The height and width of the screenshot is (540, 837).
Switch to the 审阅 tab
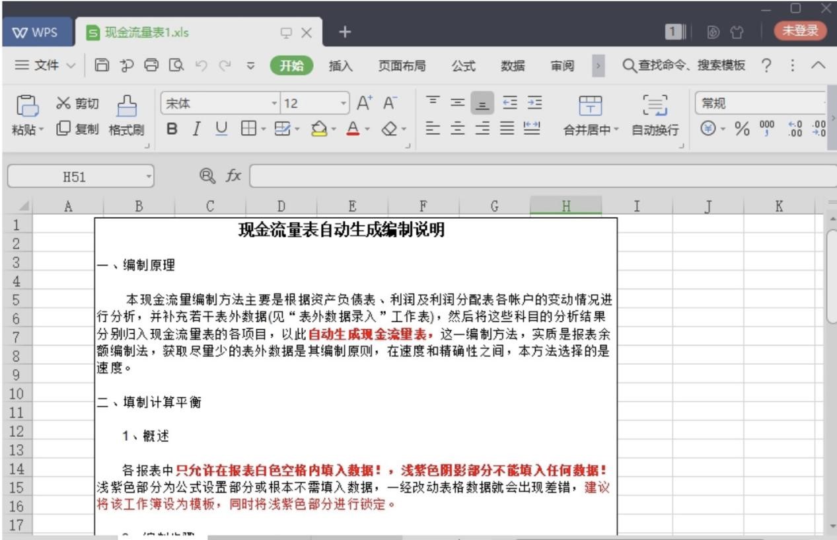[562, 66]
